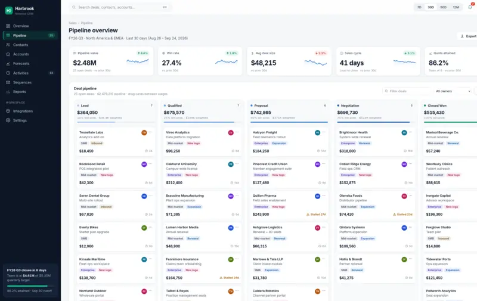Click the search magnifier icon

point(74,7)
